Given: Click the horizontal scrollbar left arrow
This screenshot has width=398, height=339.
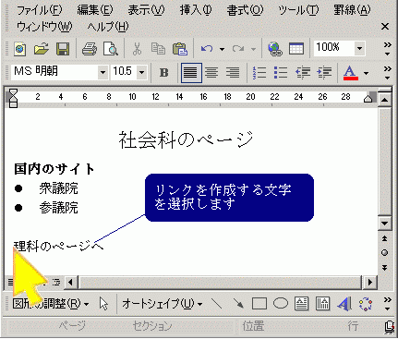Looking at the screenshot, I should 70,282.
